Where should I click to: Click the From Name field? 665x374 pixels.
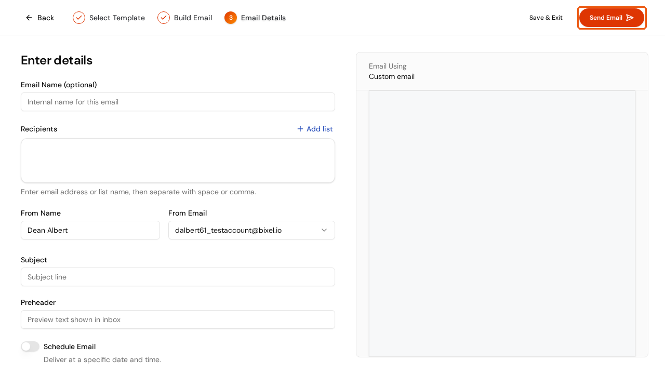pyautogui.click(x=90, y=230)
